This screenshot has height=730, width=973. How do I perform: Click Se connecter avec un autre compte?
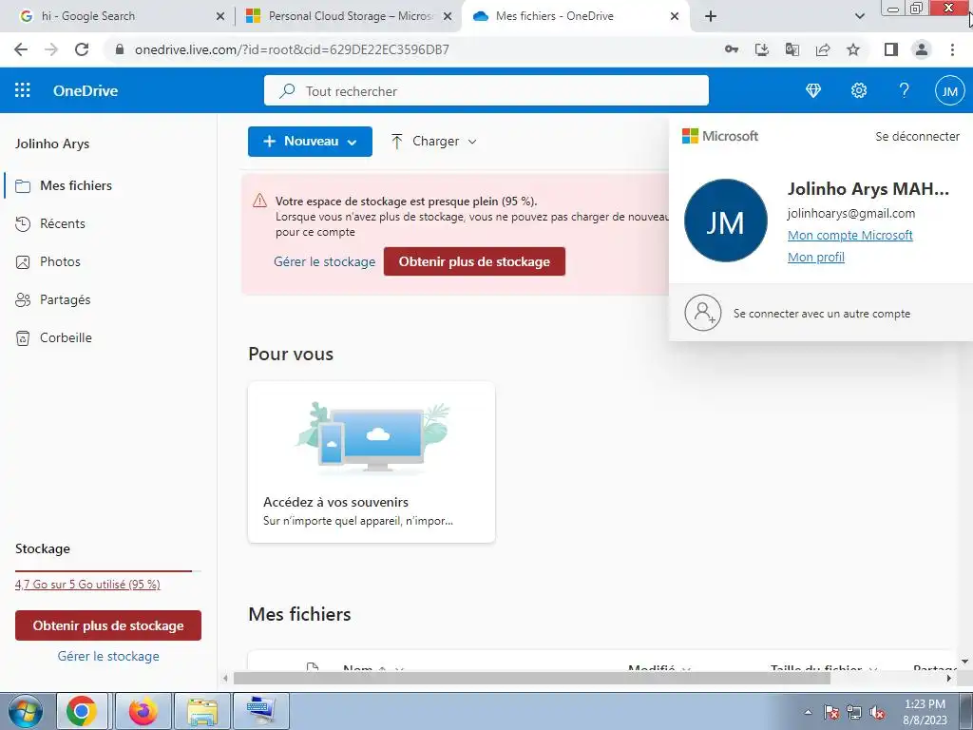point(822,314)
